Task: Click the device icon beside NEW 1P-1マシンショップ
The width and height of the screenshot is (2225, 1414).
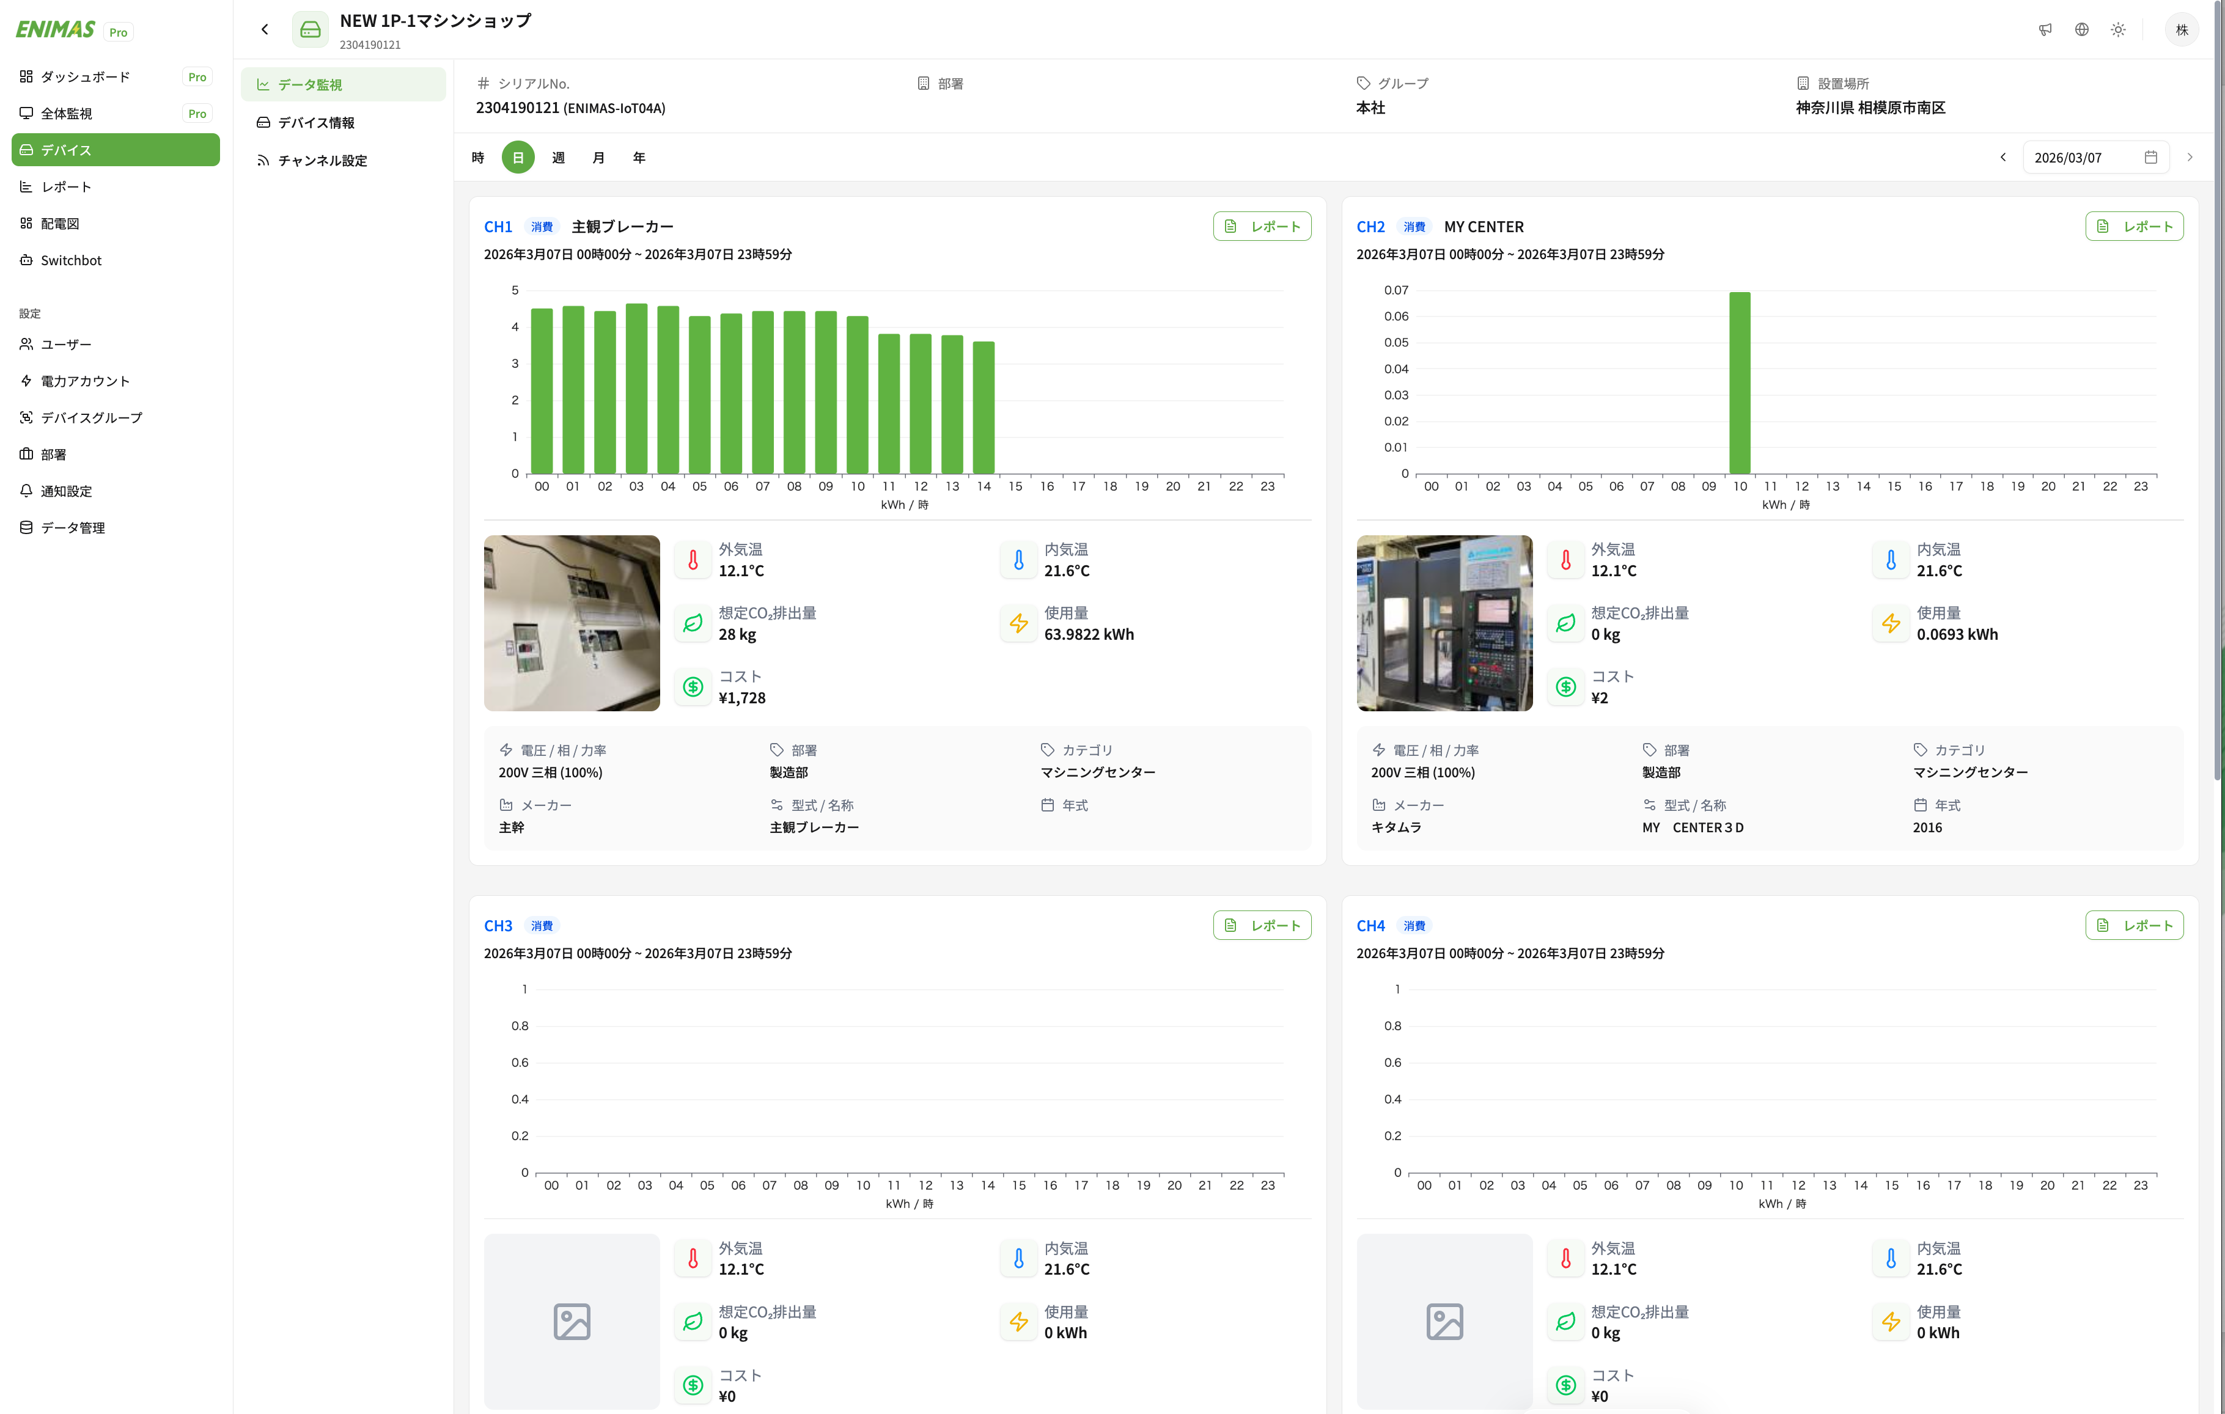Action: (x=311, y=29)
